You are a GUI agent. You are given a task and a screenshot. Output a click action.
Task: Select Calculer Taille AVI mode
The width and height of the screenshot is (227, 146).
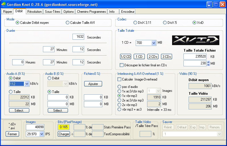tap(68, 23)
